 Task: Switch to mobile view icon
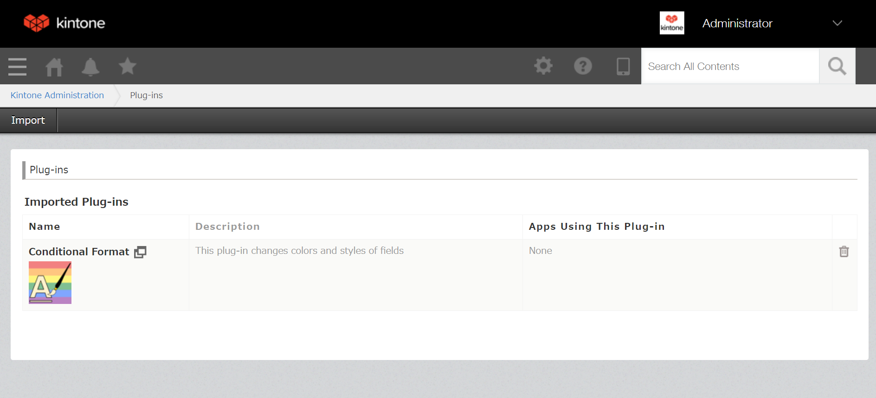pyautogui.click(x=623, y=66)
